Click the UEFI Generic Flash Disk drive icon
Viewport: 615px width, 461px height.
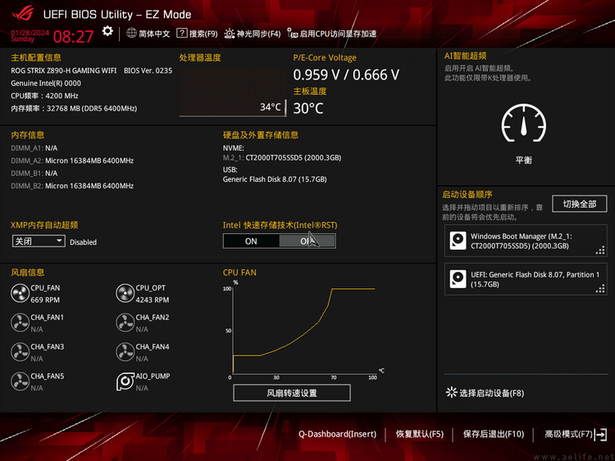[x=458, y=279]
